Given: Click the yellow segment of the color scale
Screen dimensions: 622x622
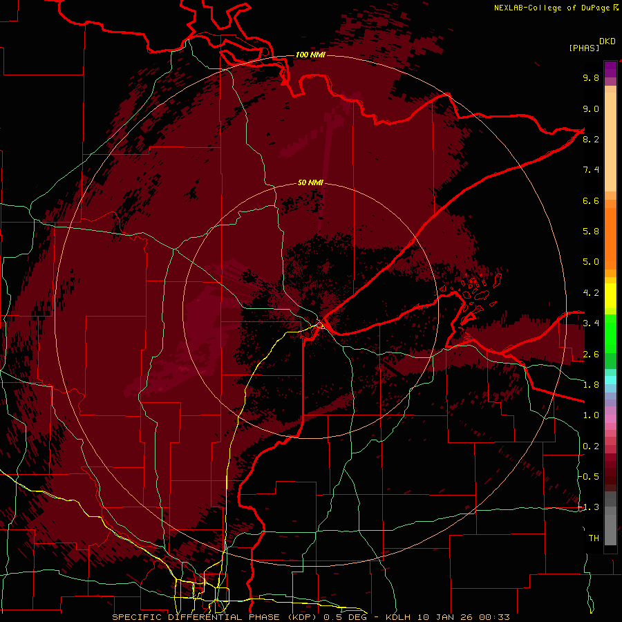Looking at the screenshot, I should pos(610,296).
